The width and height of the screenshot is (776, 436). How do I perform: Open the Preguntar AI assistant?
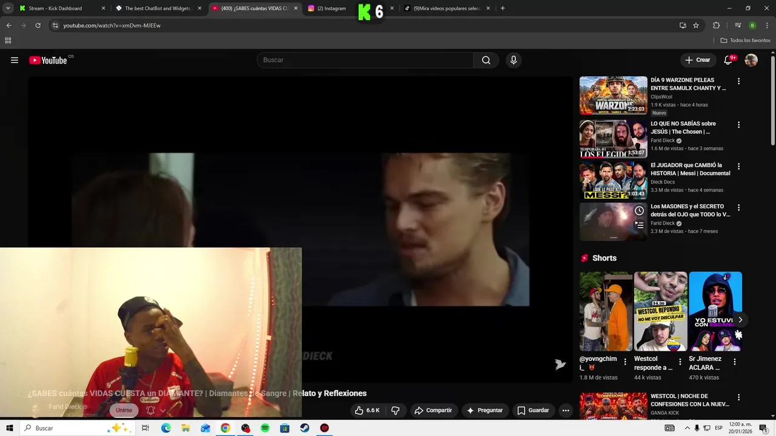(484, 410)
